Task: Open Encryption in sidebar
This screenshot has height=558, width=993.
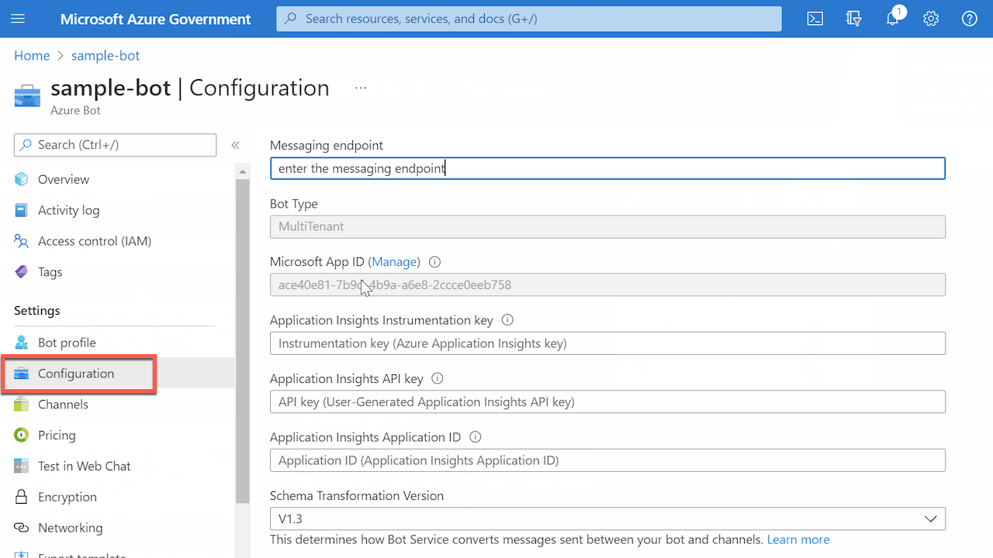Action: point(67,497)
